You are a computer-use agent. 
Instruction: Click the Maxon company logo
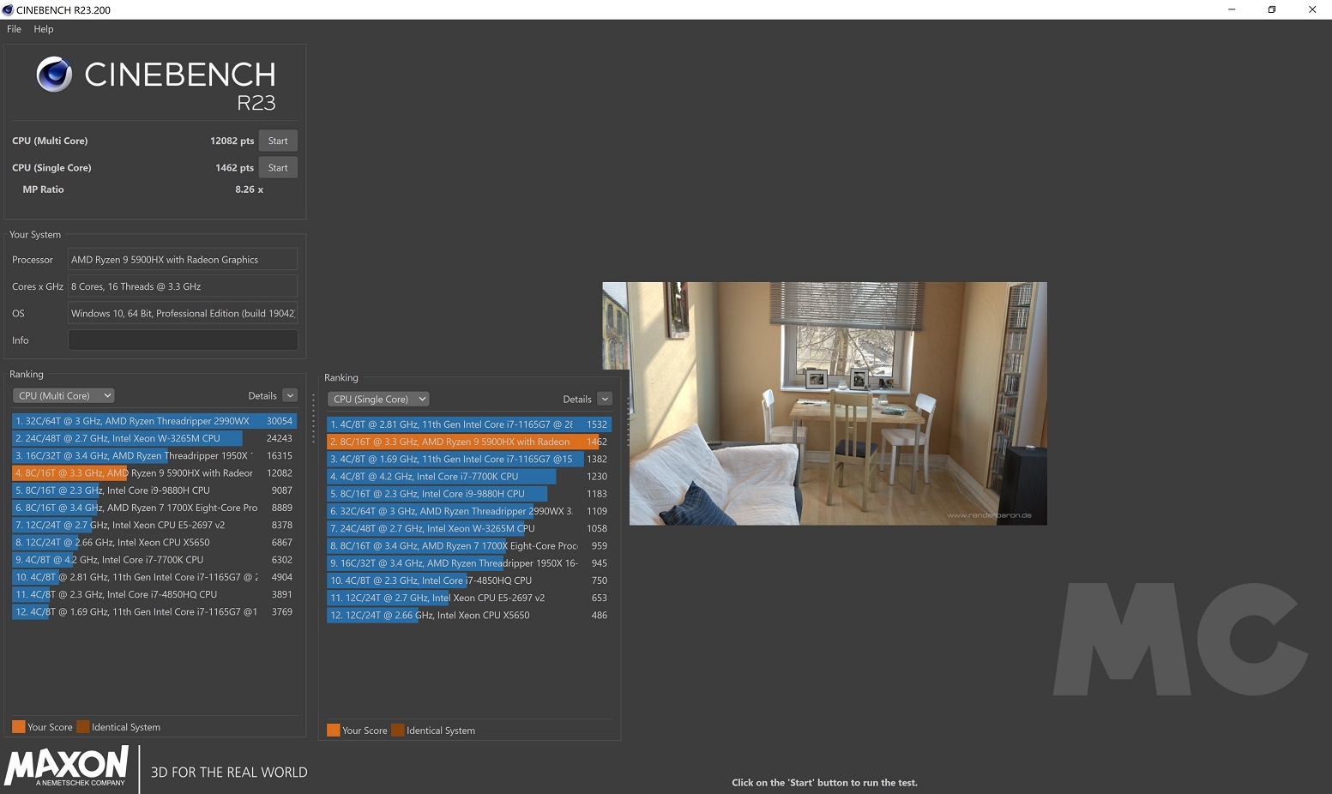[67, 766]
